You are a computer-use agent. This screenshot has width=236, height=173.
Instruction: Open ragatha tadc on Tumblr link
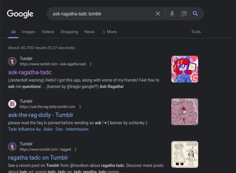[38, 158]
